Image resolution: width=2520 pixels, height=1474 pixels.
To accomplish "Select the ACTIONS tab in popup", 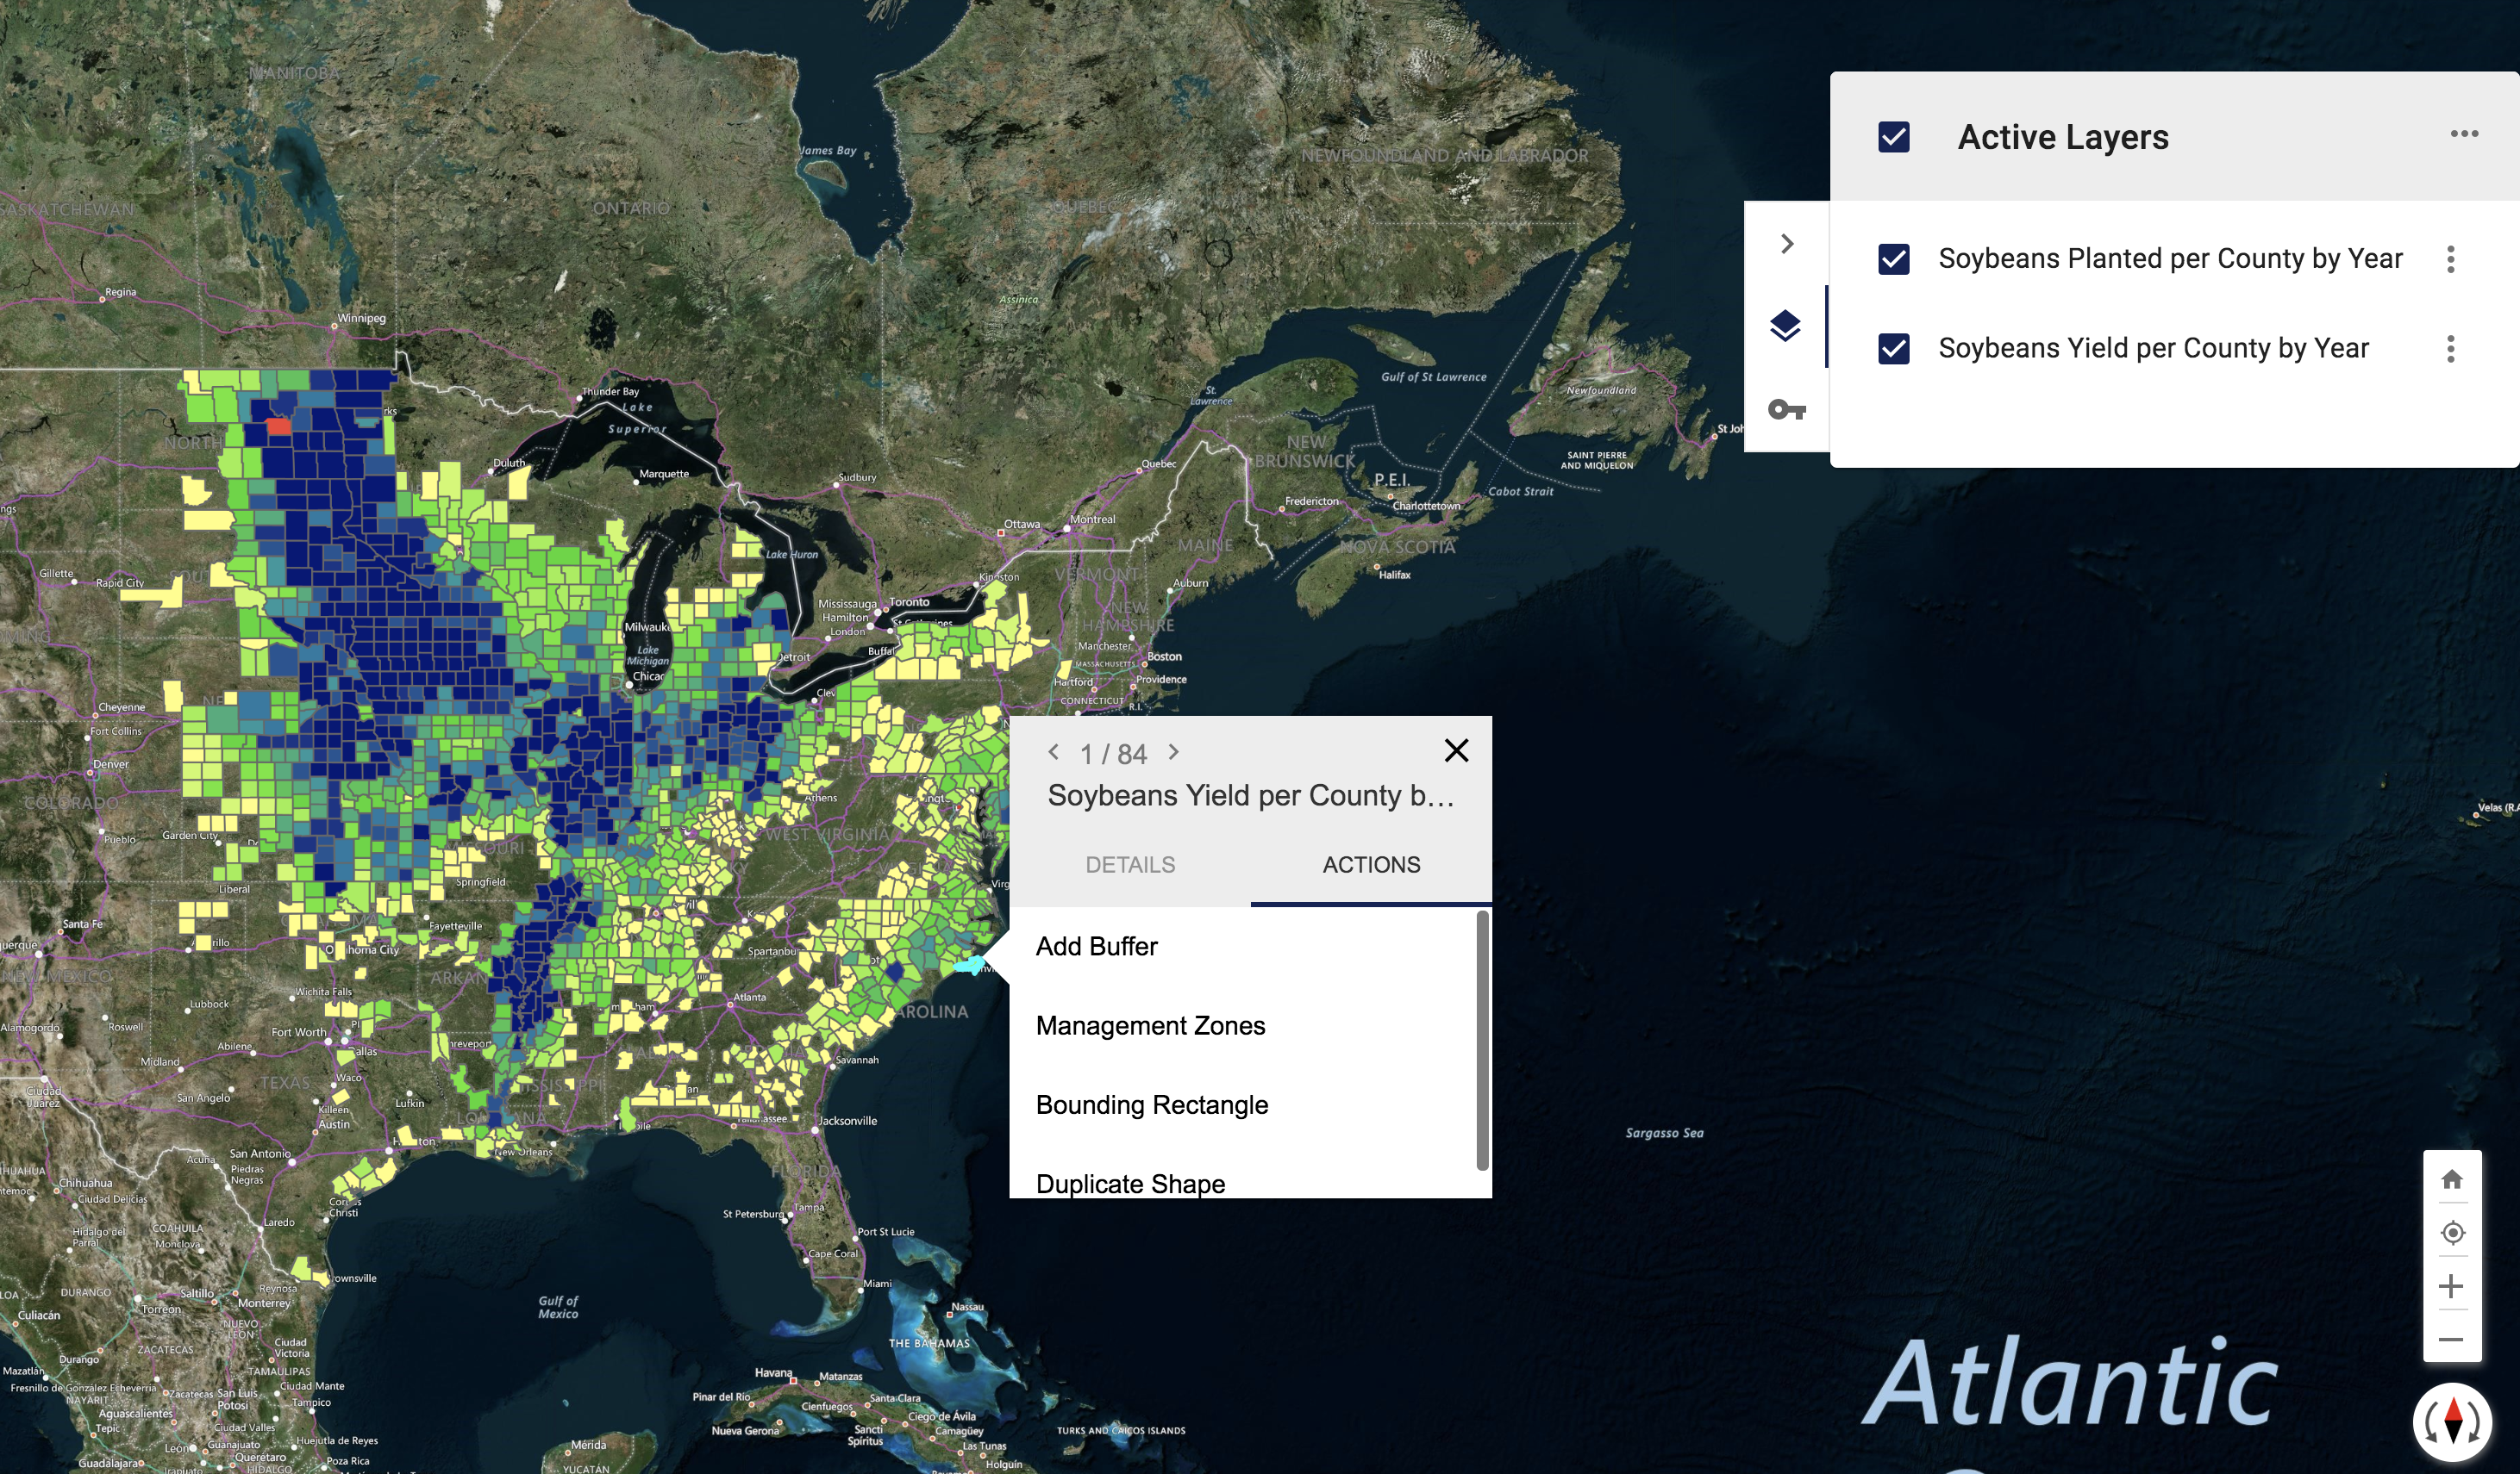I will [1371, 864].
